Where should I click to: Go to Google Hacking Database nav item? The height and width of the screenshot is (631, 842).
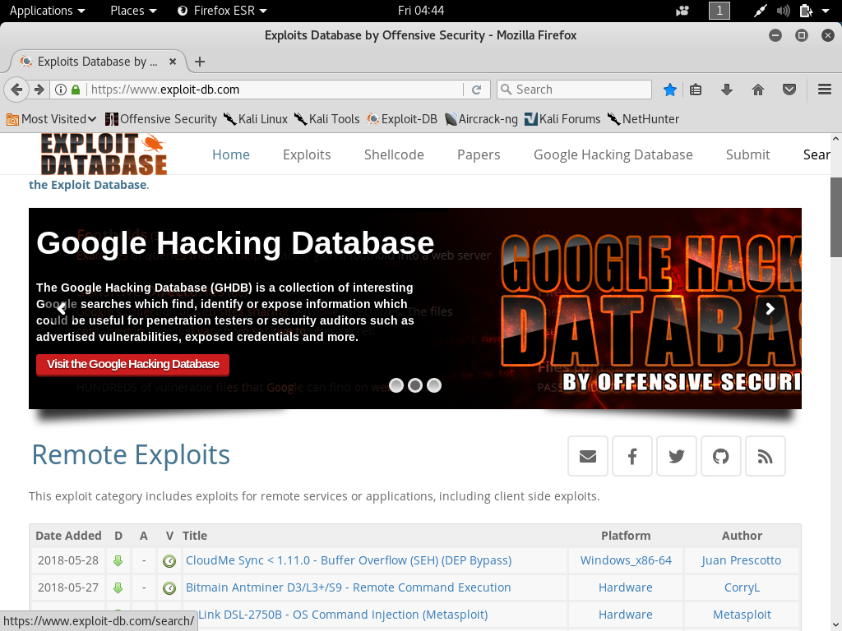point(613,154)
